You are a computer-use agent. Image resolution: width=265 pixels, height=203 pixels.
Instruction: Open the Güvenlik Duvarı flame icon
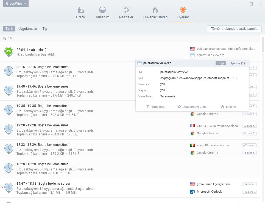(x=155, y=10)
